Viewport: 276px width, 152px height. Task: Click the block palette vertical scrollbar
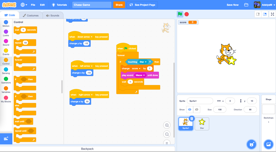62,87
